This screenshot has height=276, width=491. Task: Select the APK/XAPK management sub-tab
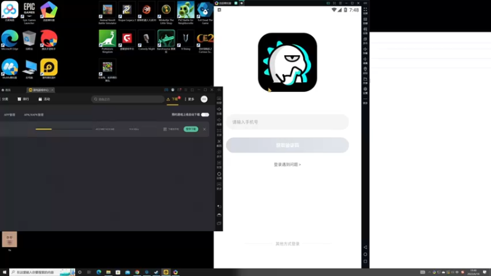click(34, 115)
